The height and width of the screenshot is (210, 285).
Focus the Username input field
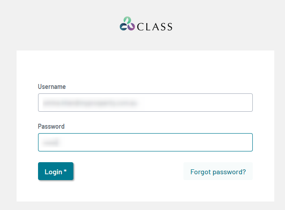(145, 103)
